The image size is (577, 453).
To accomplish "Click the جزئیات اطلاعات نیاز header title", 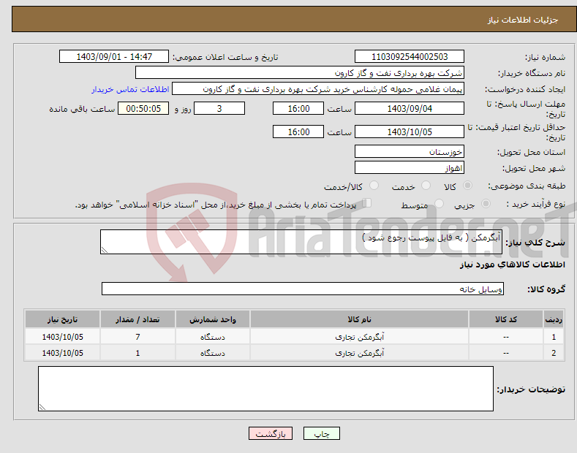I will (x=523, y=20).
